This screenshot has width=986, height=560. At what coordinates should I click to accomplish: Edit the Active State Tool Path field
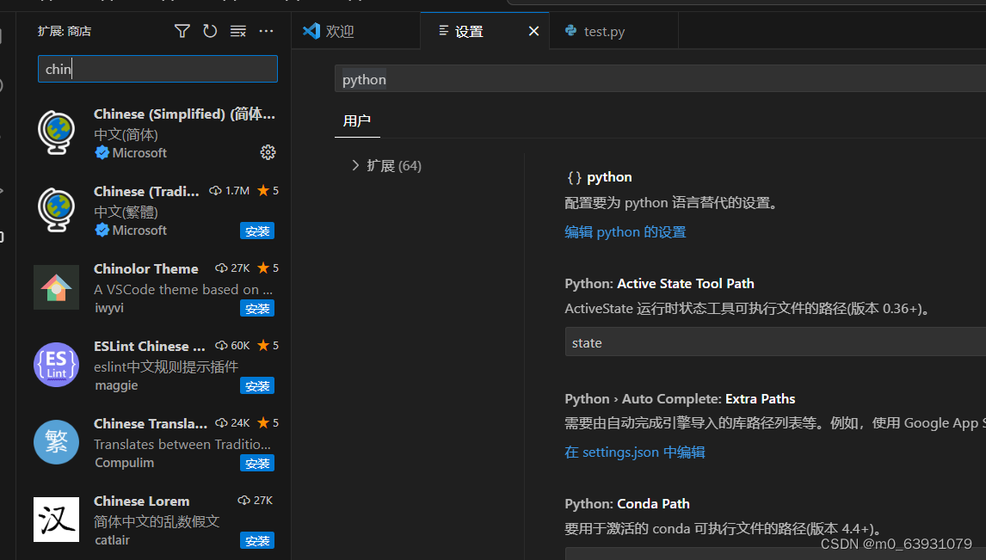[x=775, y=342]
